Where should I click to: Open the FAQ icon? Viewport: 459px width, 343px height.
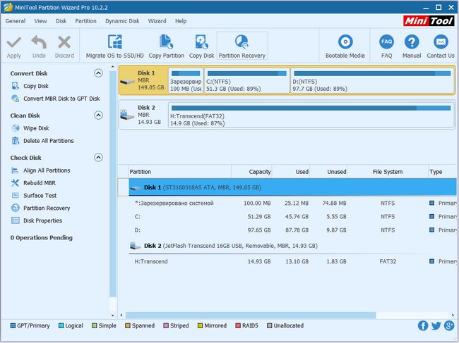click(386, 42)
